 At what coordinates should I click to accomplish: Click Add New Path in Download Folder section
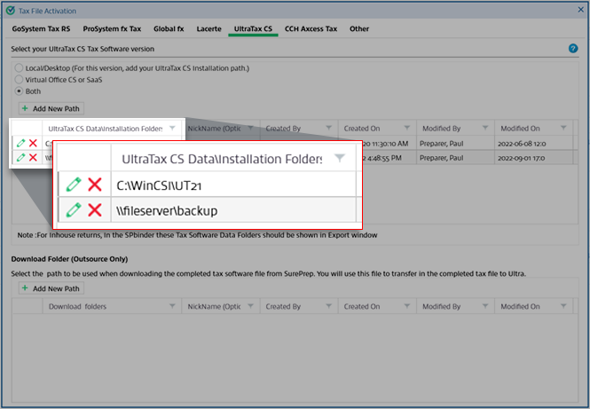tap(51, 288)
